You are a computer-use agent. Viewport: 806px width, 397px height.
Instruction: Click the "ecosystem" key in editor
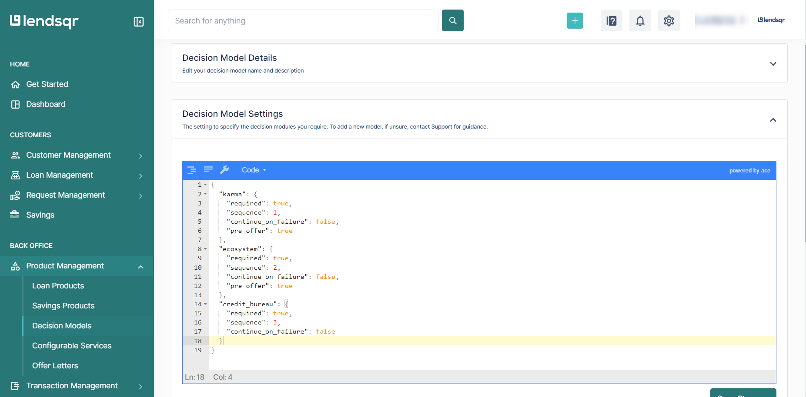click(240, 249)
